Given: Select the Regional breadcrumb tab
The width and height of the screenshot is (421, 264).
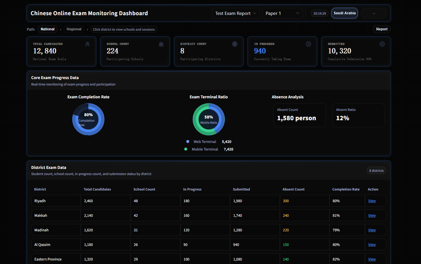Looking at the screenshot, I should (74, 29).
